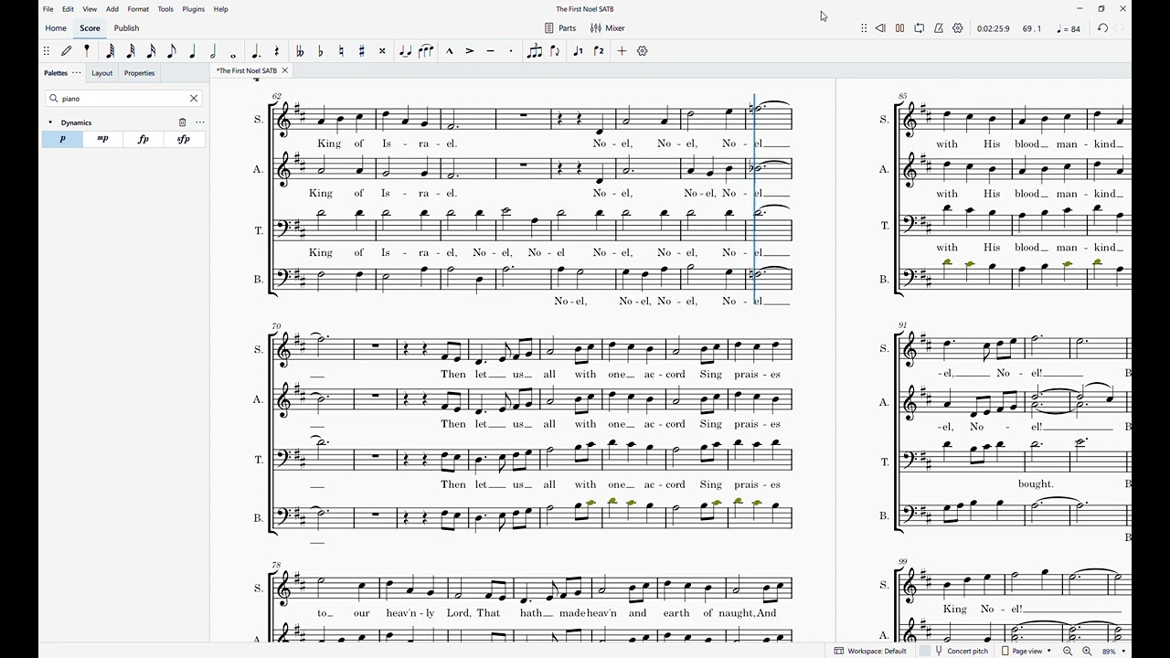The image size is (1170, 658).
Task: Click the plus icon in note toolbar
Action: 622,51
